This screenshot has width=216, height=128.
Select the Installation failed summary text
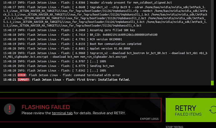pos(114,79)
